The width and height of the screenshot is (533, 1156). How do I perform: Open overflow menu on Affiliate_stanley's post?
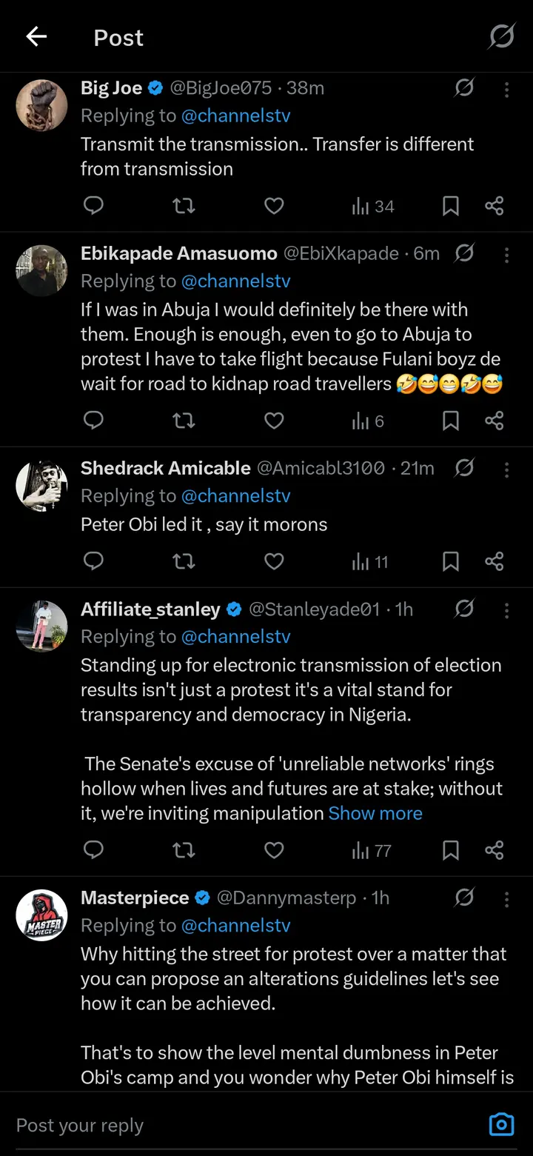506,610
